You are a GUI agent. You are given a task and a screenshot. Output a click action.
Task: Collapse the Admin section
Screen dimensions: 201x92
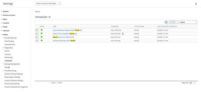point(2,34)
